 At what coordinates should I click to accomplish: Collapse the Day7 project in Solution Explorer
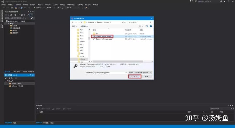pos(6,24)
